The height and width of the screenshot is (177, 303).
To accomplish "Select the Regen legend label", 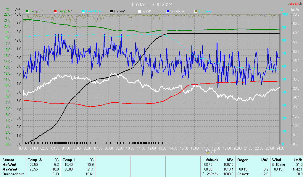I will (120, 11).
